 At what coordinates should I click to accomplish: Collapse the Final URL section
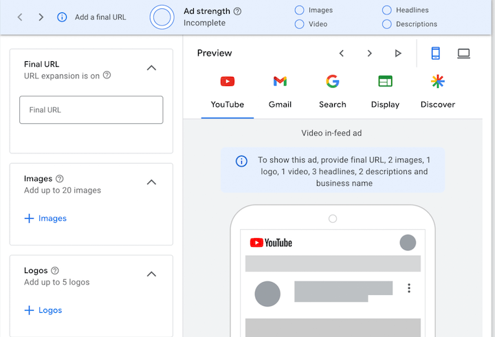(x=151, y=68)
